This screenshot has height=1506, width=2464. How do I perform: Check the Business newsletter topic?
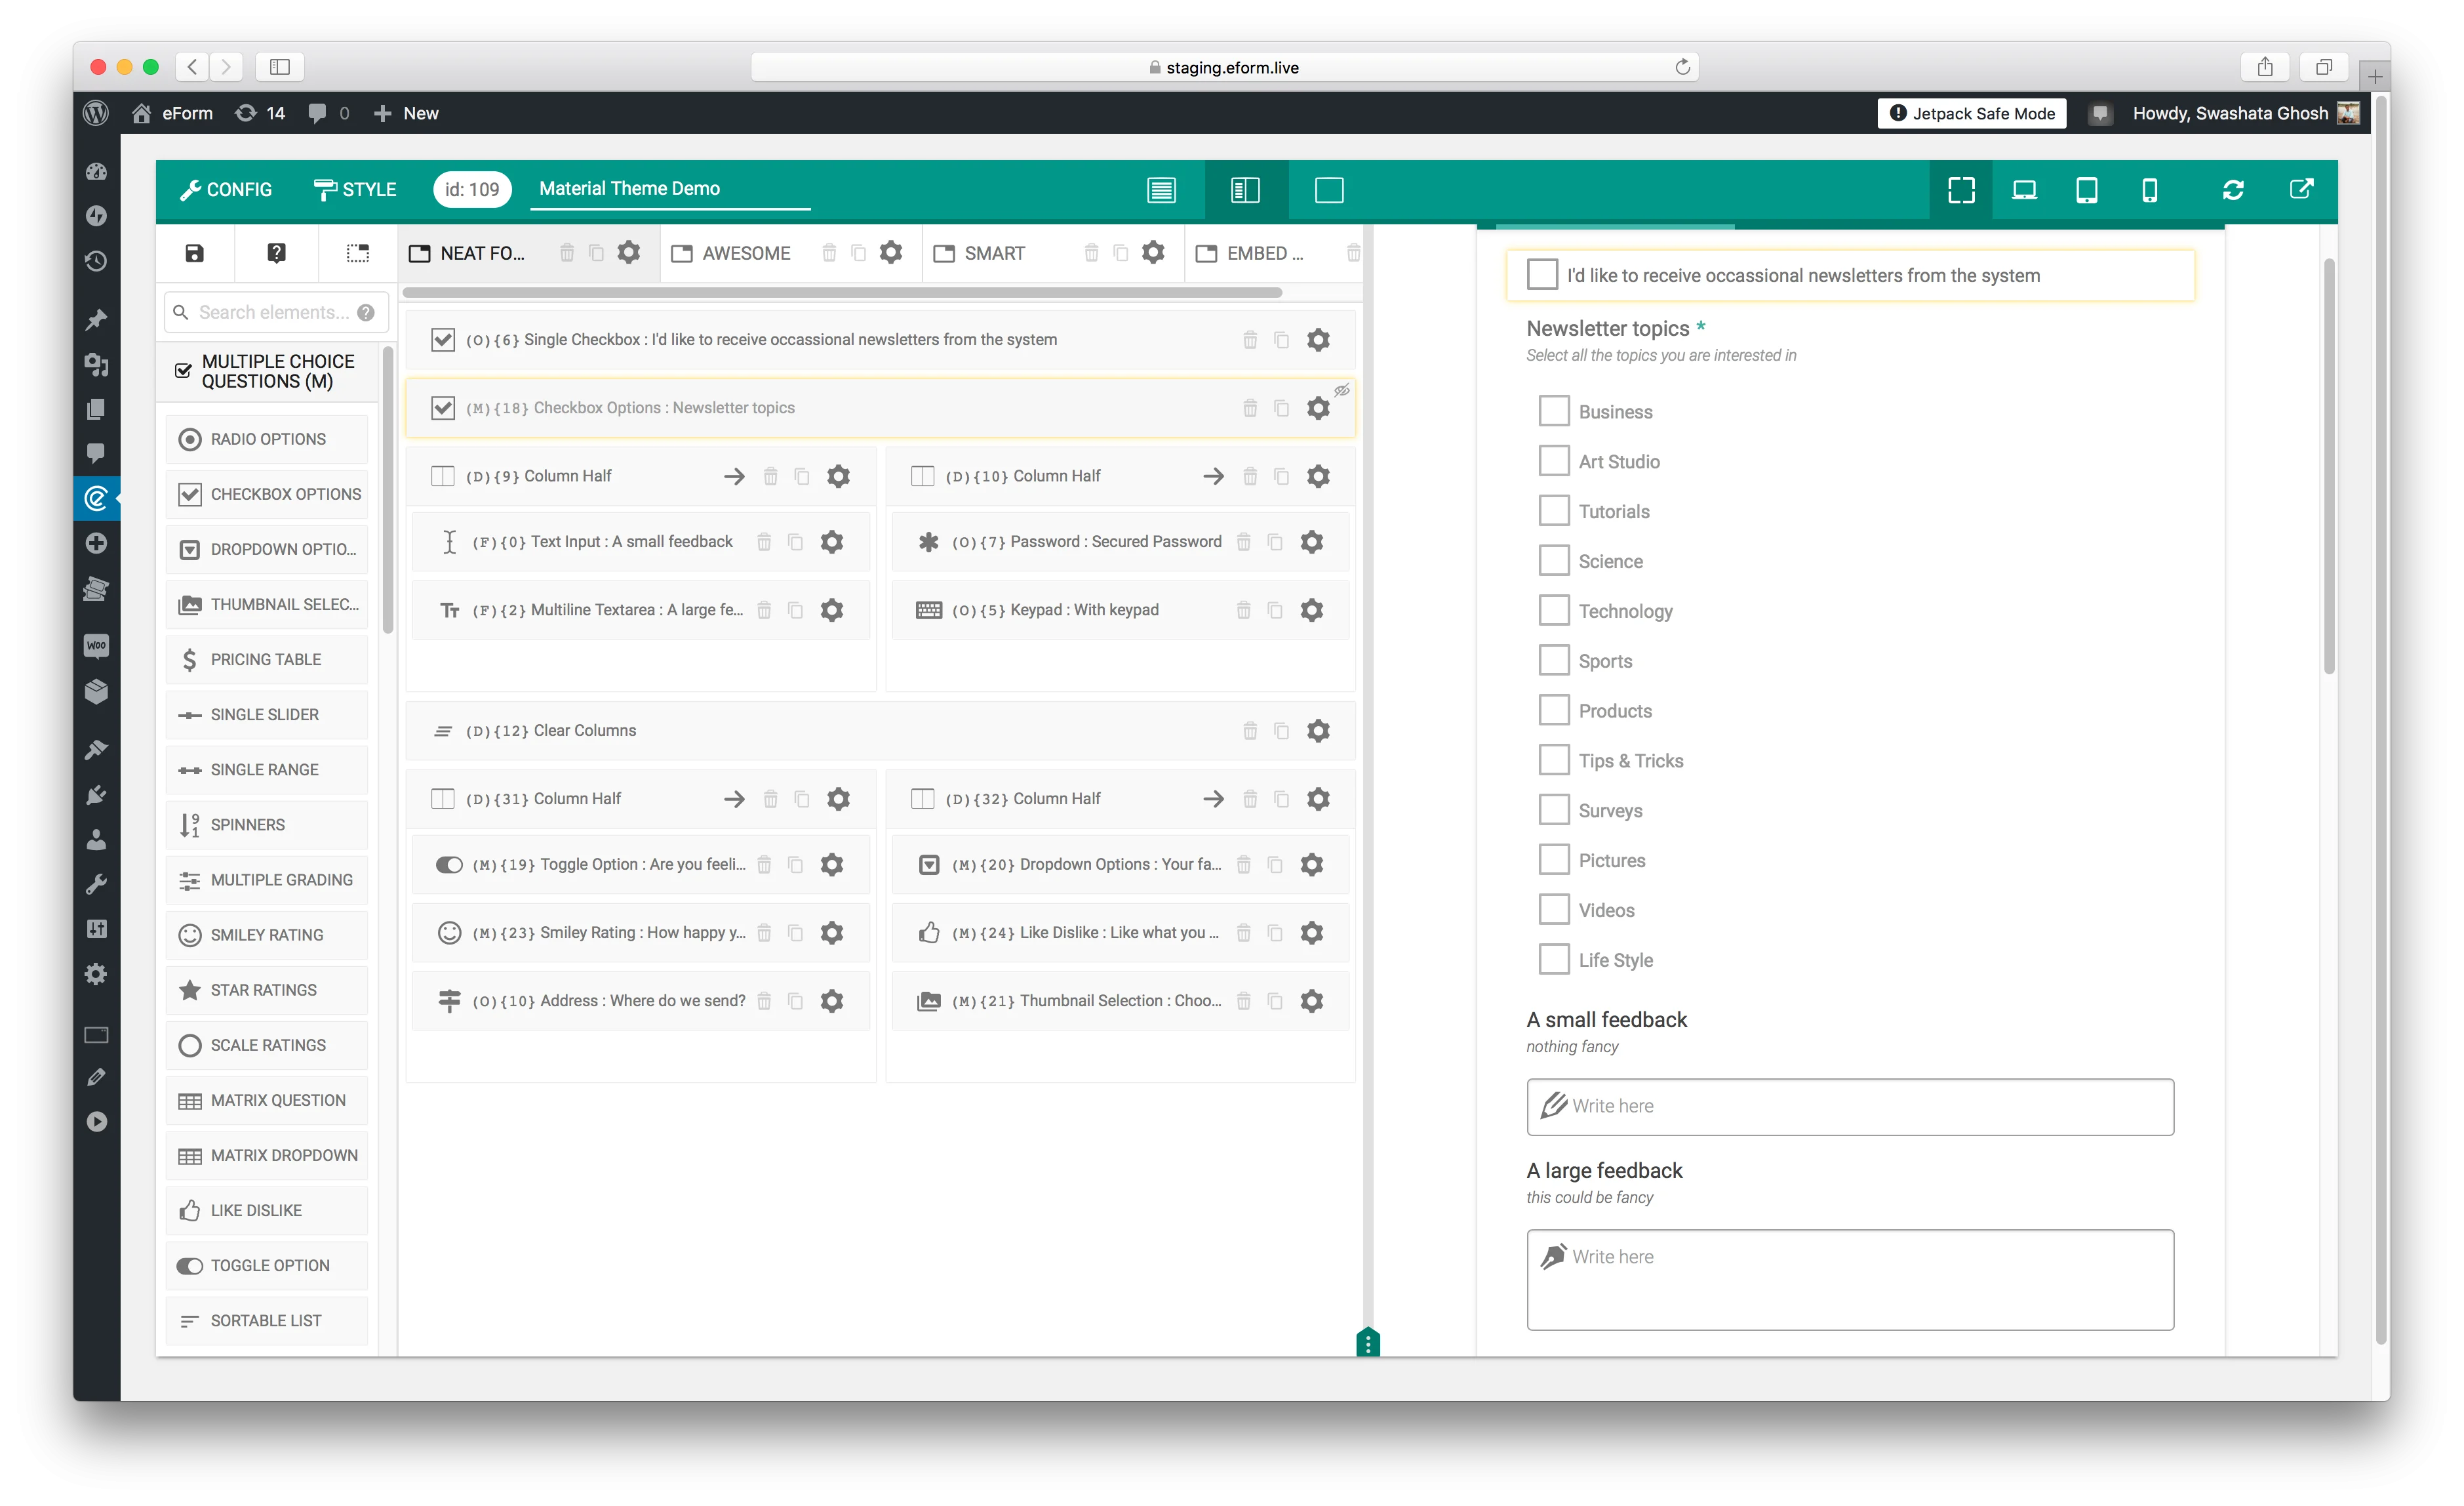(1554, 410)
